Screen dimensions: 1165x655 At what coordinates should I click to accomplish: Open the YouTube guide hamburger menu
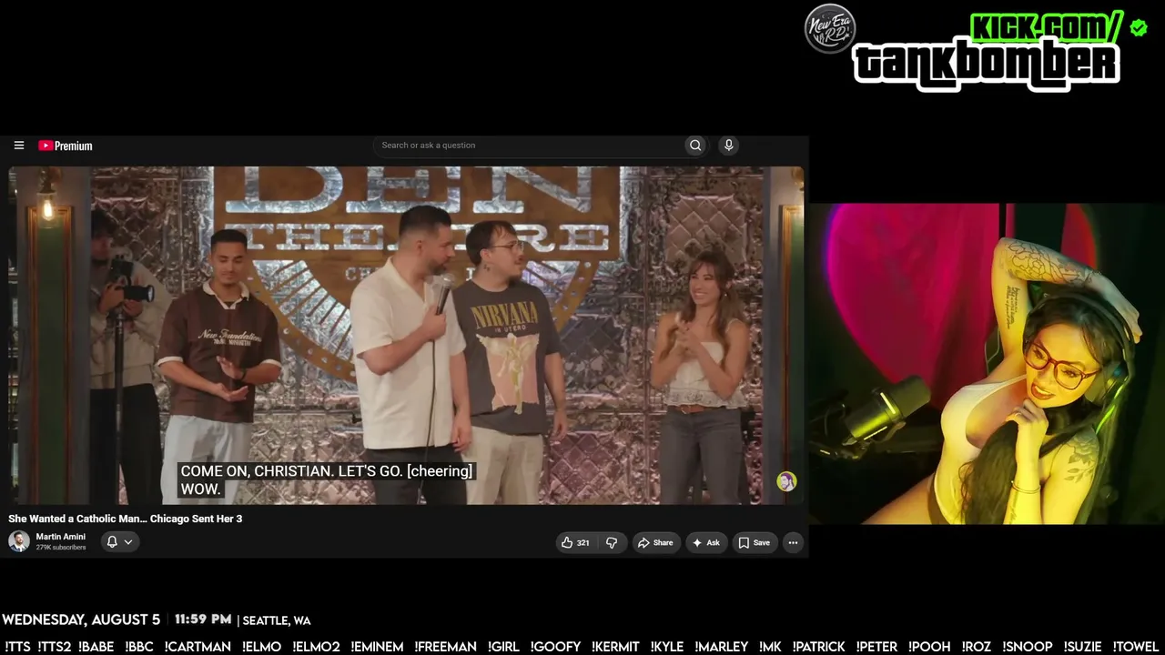click(x=18, y=146)
